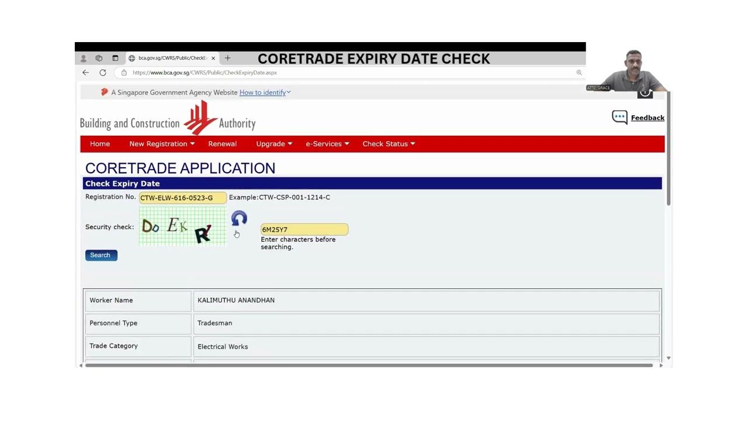Viewport: 748px width, 421px height.
Task: Open the tab actions menu icon
Action: tap(115, 58)
